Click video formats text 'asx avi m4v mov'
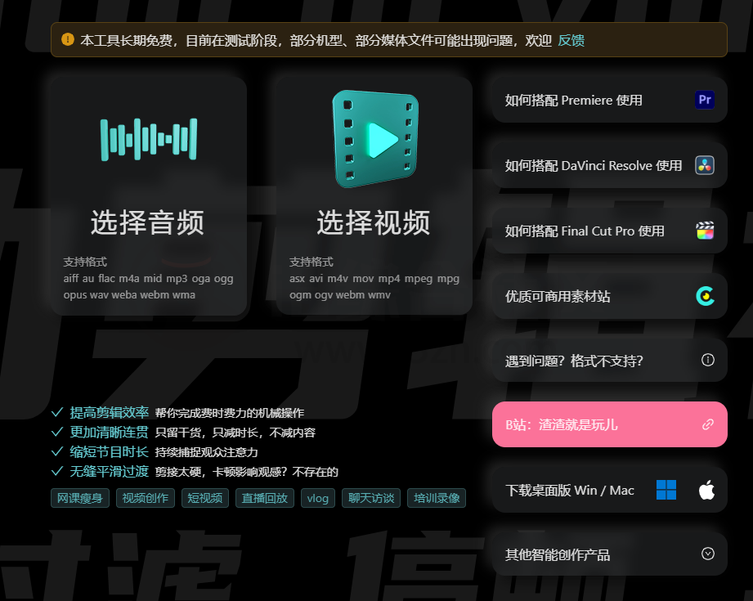753x601 pixels. click(x=331, y=279)
